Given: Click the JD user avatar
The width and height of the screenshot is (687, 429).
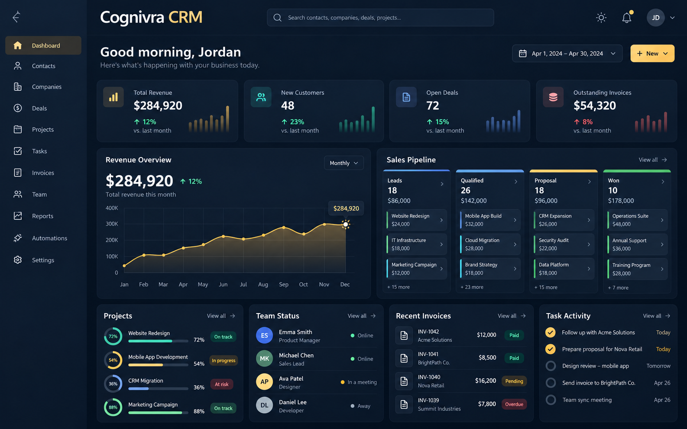Looking at the screenshot, I should click(655, 18).
